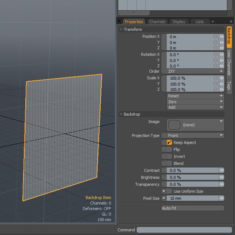Viewport: 235px width, 235px height.
Task: Click the selected backdrop plane in viewport
Action: [62, 137]
